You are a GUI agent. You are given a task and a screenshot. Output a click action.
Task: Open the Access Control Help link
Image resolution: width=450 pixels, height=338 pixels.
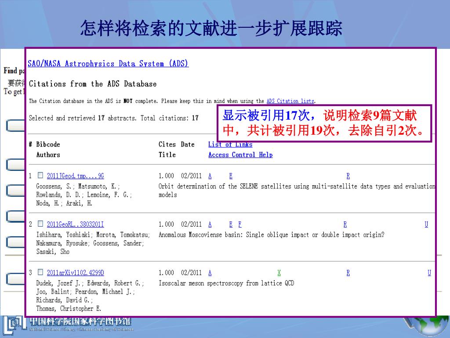click(240, 155)
